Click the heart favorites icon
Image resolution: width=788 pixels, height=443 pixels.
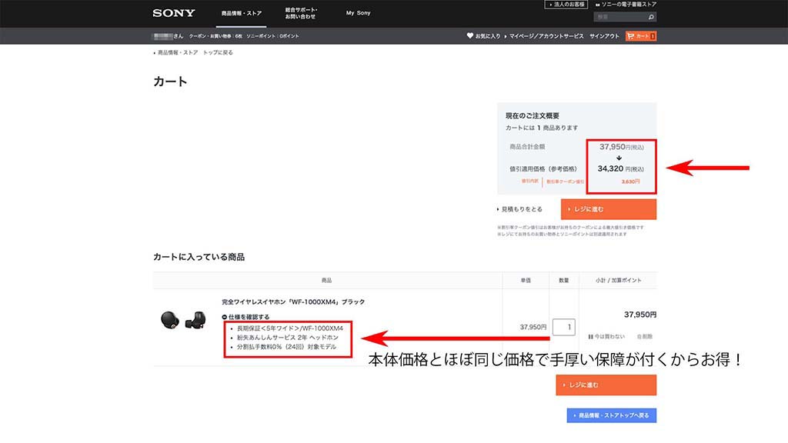(470, 35)
